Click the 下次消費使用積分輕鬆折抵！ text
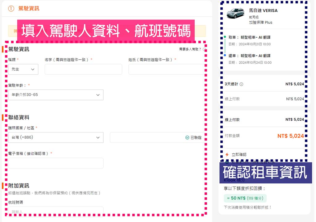Image resolution: width=316 pixels, height=222 pixels. 248,207
